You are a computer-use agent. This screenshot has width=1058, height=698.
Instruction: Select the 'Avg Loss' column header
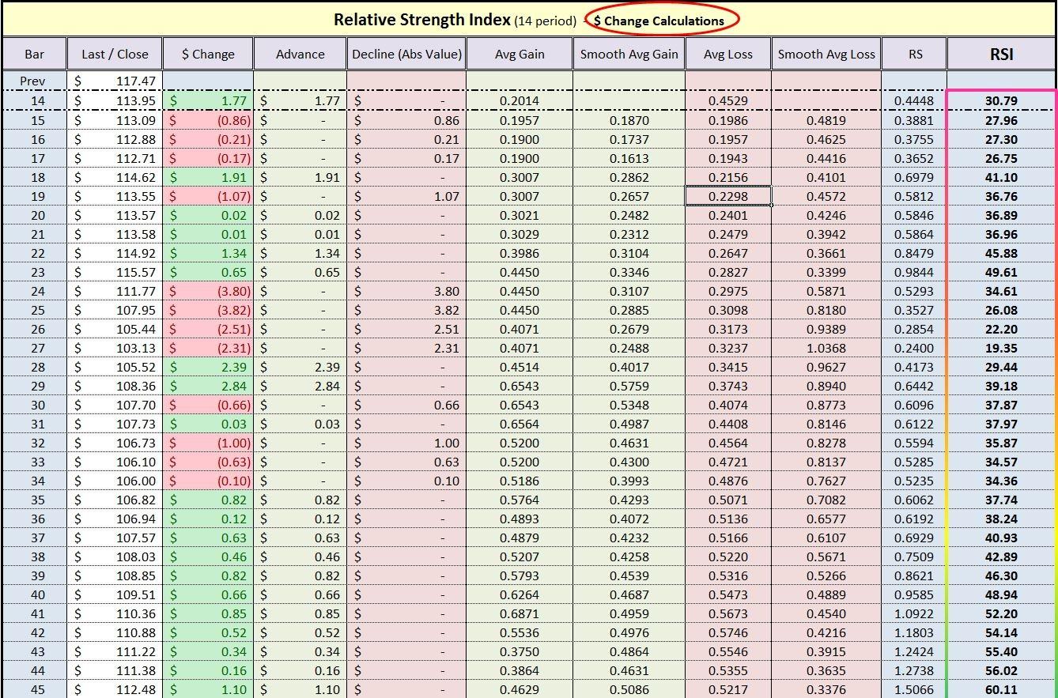pyautogui.click(x=727, y=52)
